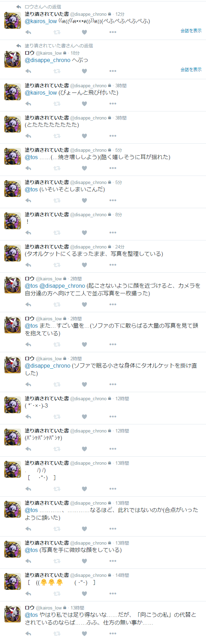The width and height of the screenshot is (206, 641).
Task: Retweet the single ！ tweet
Action: pos(57,232)
